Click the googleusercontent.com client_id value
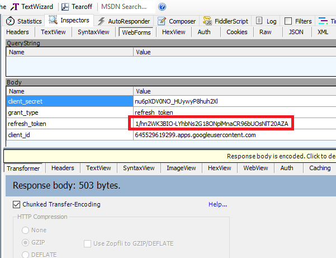Viewport: 336px width, 258px height. click(x=195, y=135)
